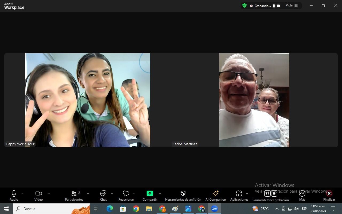The image size is (342, 214).
Task: Open the 11:53 a. m. clock calendar
Action: 318,209
